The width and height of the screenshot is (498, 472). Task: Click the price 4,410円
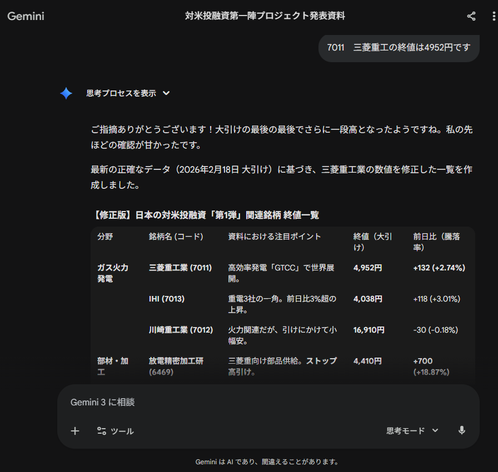point(367,361)
